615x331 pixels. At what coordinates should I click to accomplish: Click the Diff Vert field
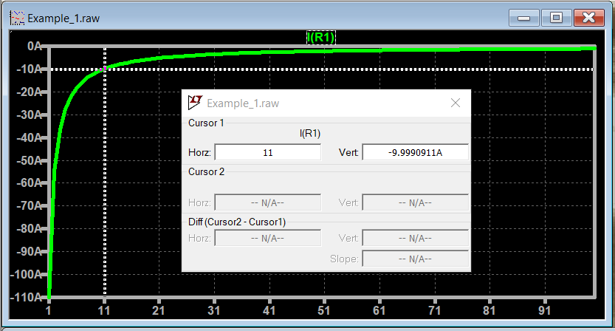point(415,238)
